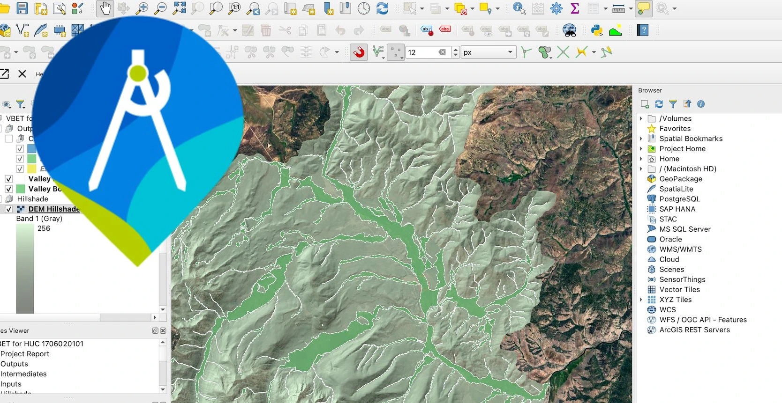Expand the / (Macintosh HD) entry
Screen dimensions: 782x403
click(x=641, y=169)
